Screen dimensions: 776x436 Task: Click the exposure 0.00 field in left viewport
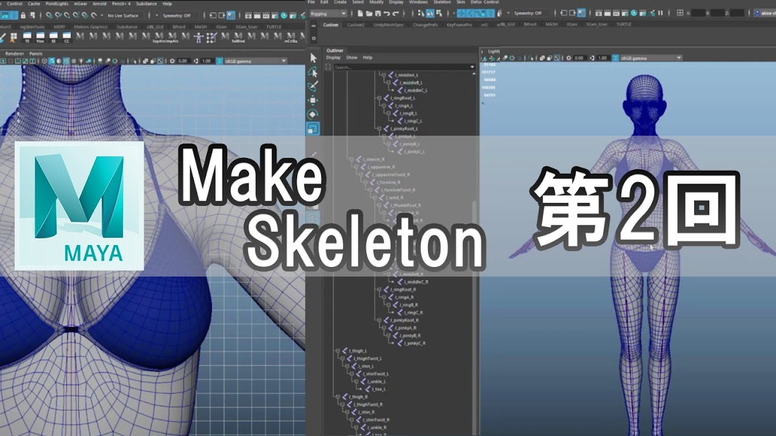(182, 61)
